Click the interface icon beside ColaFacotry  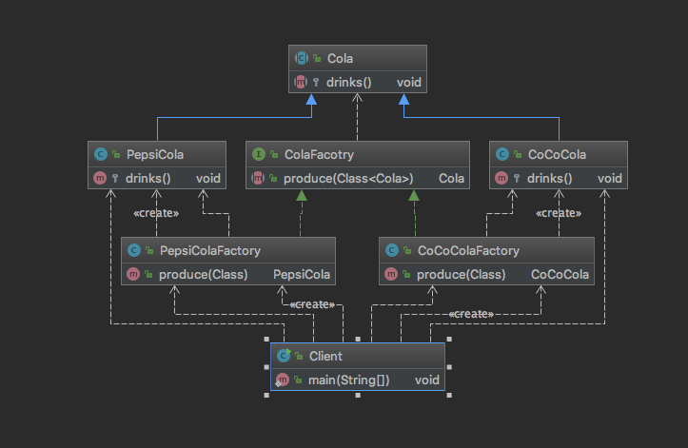tap(259, 154)
